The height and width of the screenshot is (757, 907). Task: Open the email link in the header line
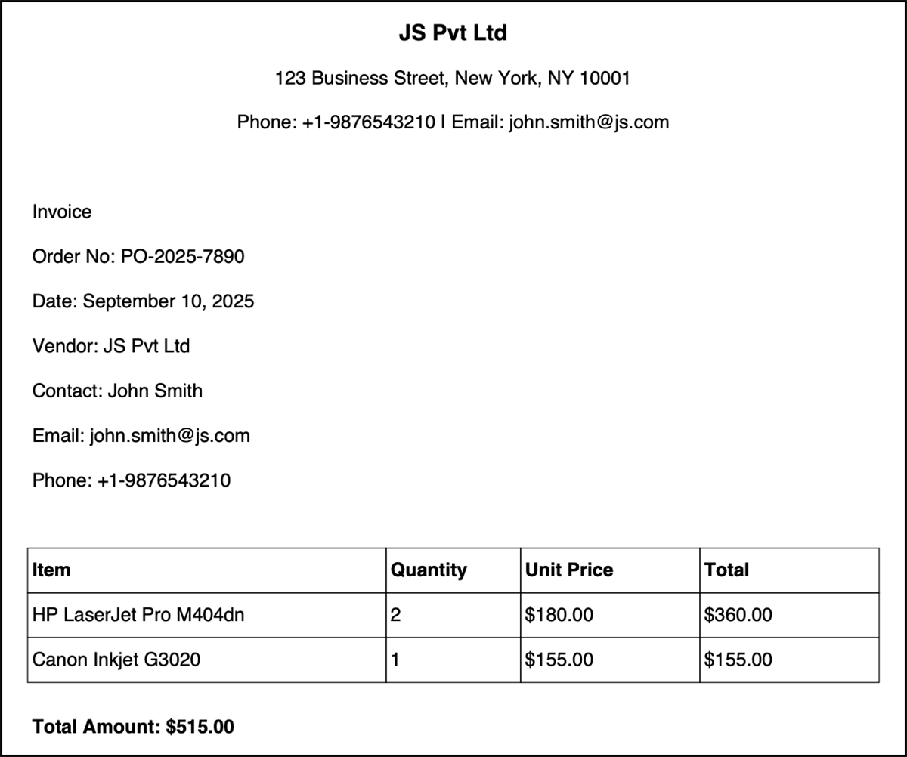(589, 122)
